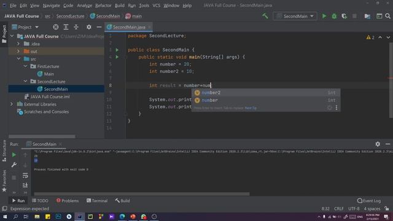This screenshot has height=221, width=393.
Task: Click Run console horizontal scrollbar
Action: [142, 194]
